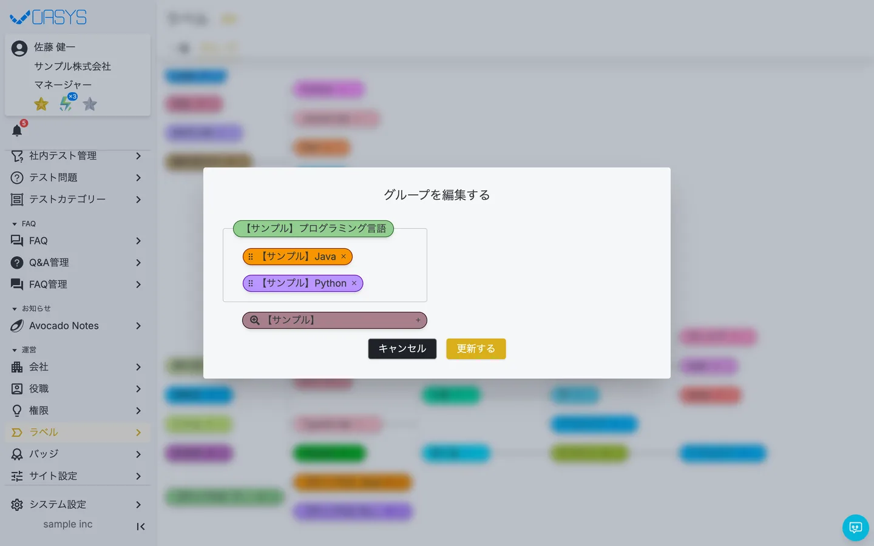Viewport: 874px width, 546px height.
Task: Click the Avocado Notes icon
Action: click(17, 326)
